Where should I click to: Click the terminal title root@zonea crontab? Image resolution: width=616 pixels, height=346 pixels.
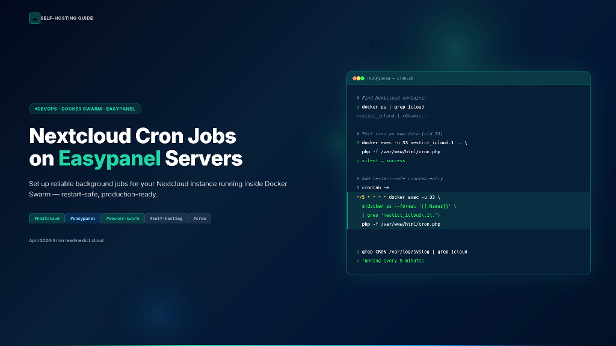[390, 79]
